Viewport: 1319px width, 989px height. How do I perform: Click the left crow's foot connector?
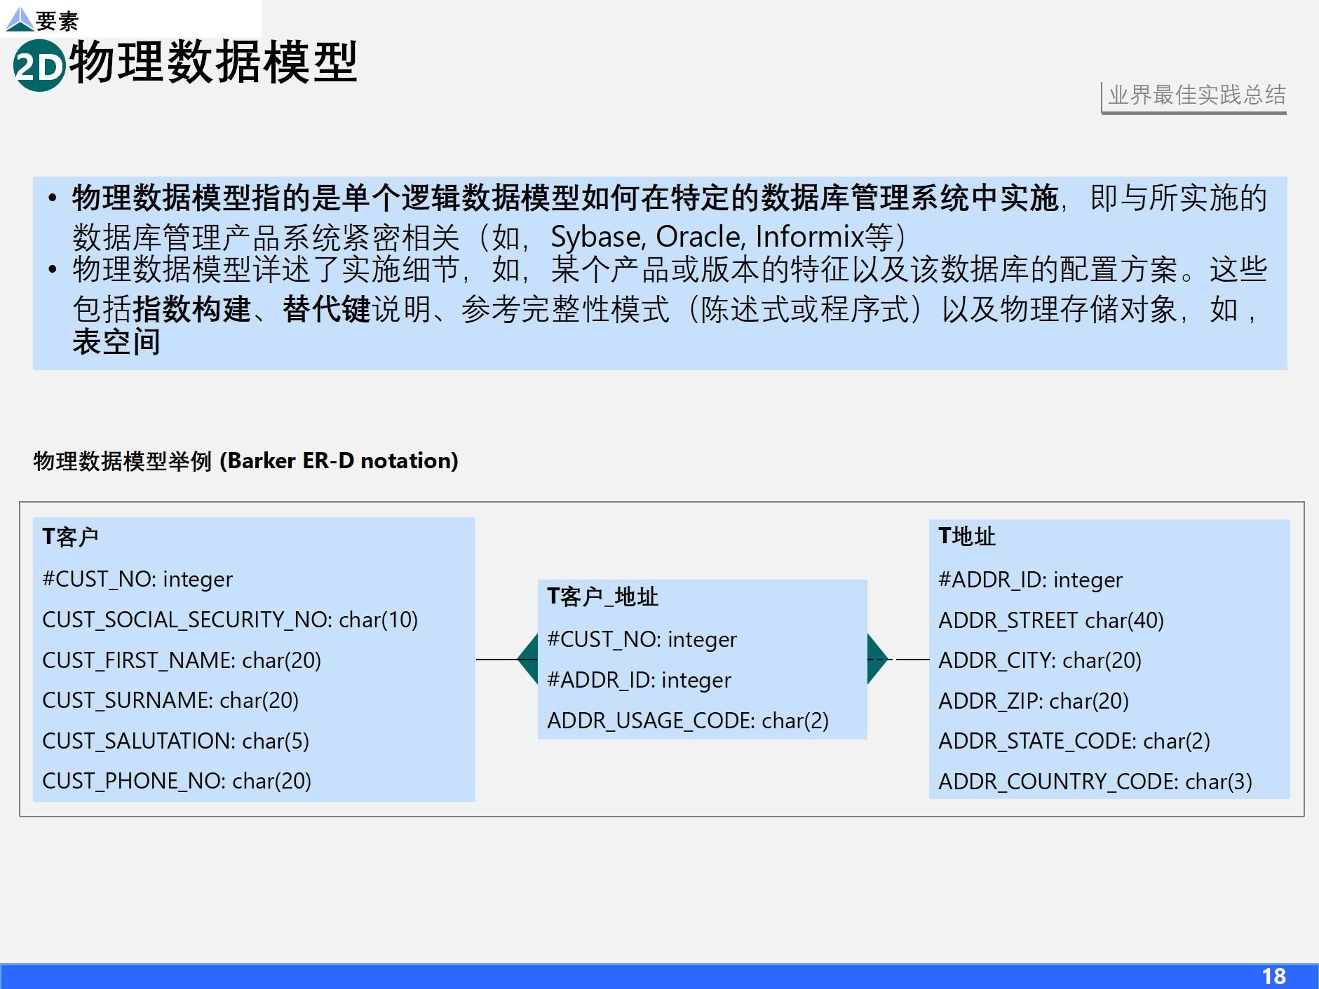click(527, 659)
